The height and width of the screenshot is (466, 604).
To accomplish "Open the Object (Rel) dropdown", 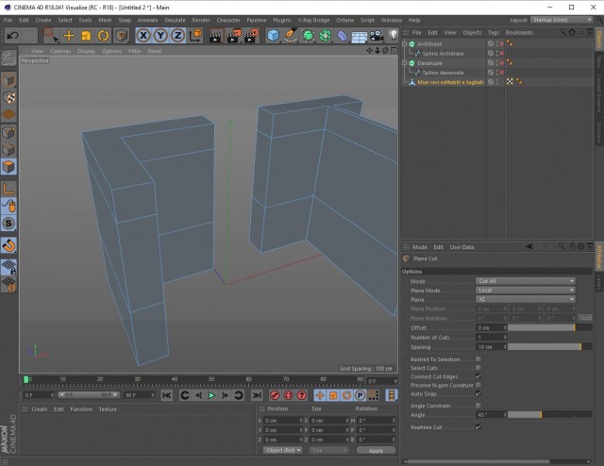I will (283, 450).
